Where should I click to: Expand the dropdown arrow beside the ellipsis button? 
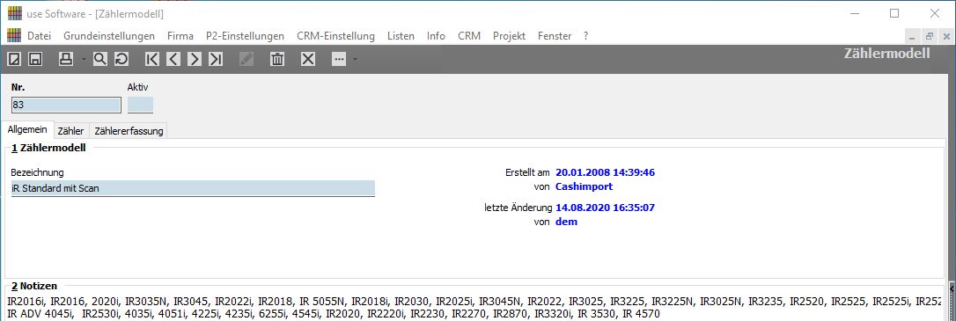355,60
